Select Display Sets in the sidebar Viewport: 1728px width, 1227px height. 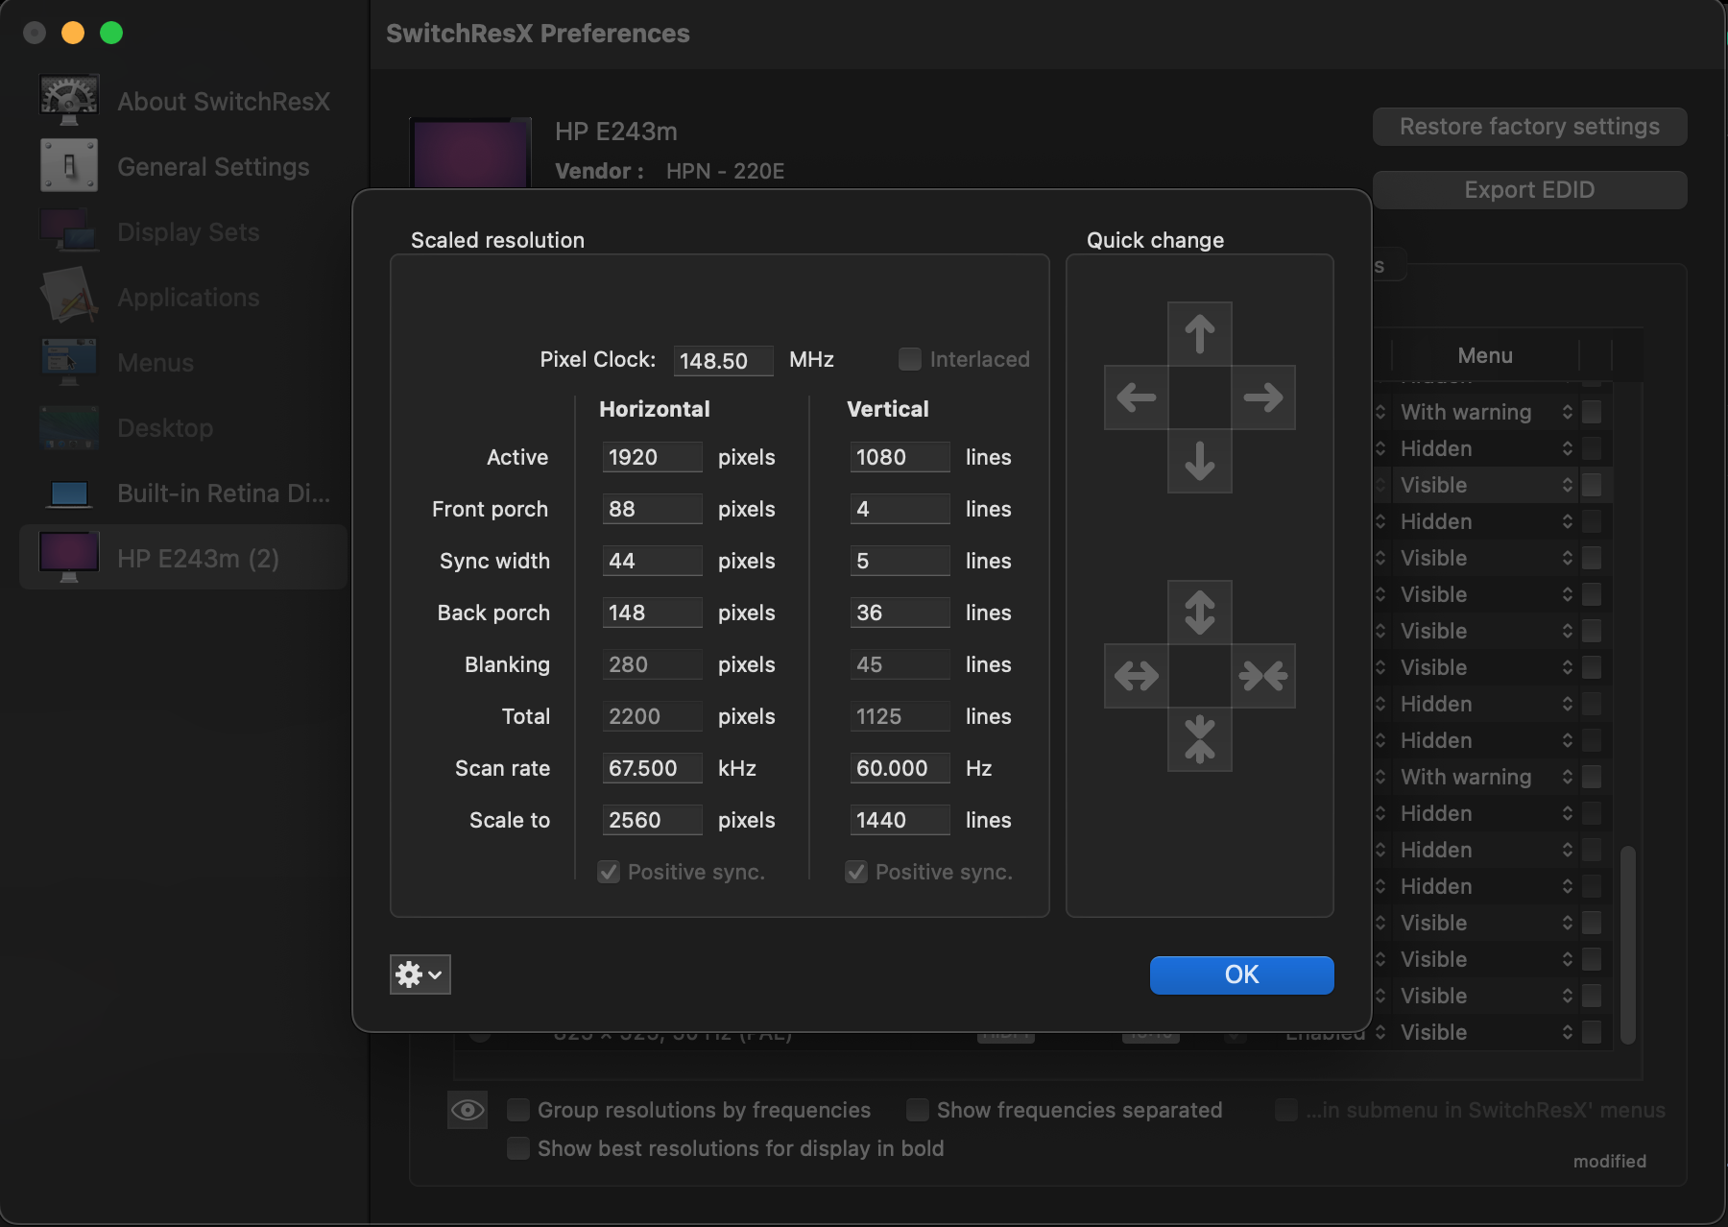click(x=183, y=231)
